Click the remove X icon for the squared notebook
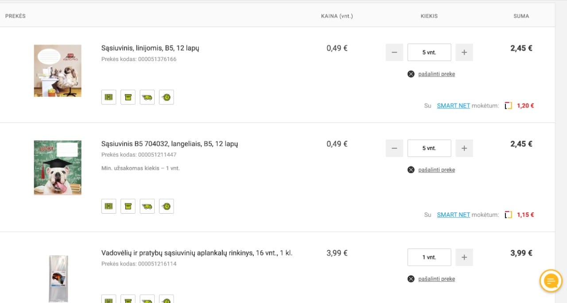Screen dimensions: 567x303 pyautogui.click(x=411, y=170)
